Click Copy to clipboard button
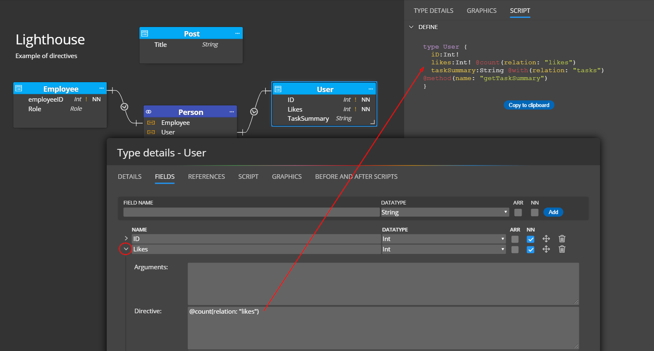654x351 pixels. coord(529,105)
